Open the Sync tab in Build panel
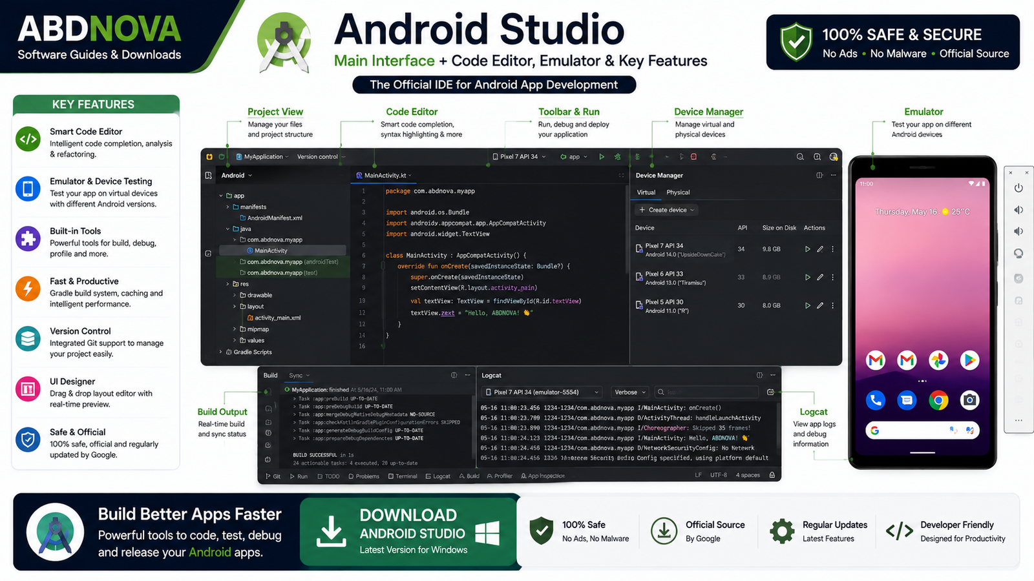The image size is (1034, 581). click(x=299, y=375)
